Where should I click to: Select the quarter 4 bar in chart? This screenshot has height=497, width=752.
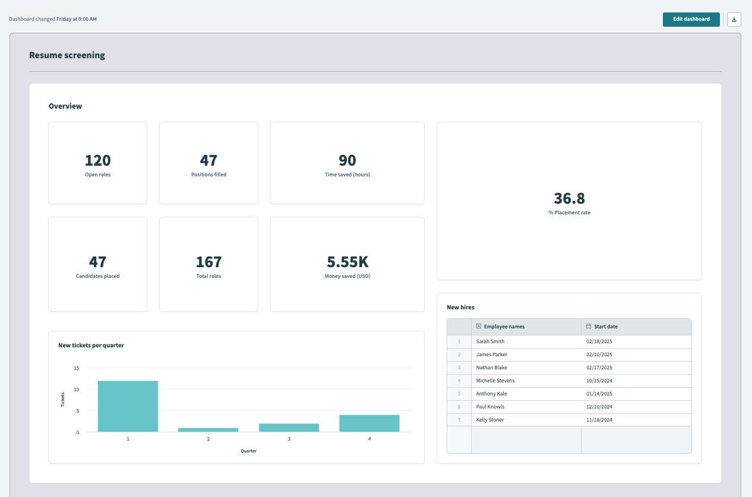point(369,423)
